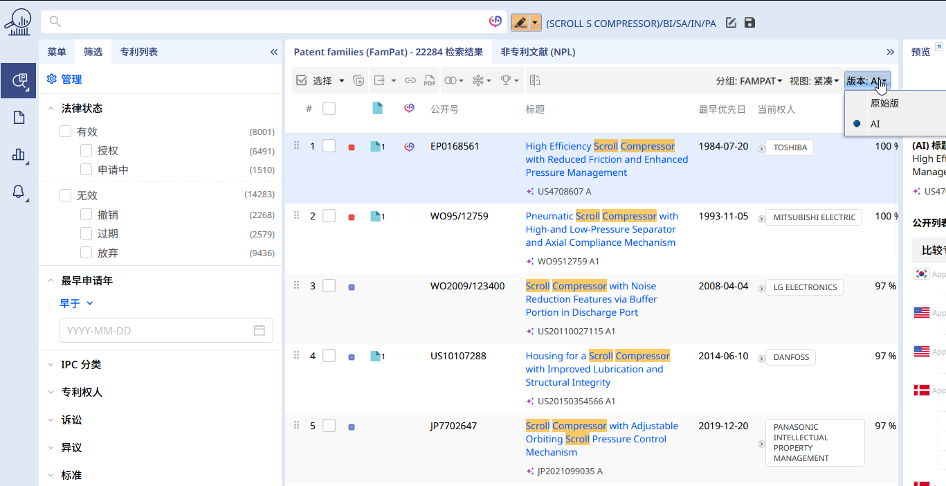Open the alerts bell in sidebar
Screen dimensions: 946x486
19,192
